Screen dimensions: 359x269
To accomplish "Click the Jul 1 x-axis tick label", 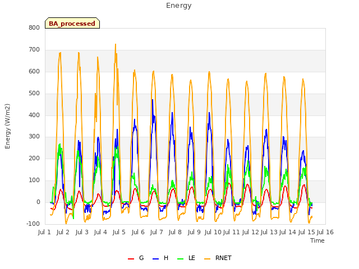I will coord(44,232).
